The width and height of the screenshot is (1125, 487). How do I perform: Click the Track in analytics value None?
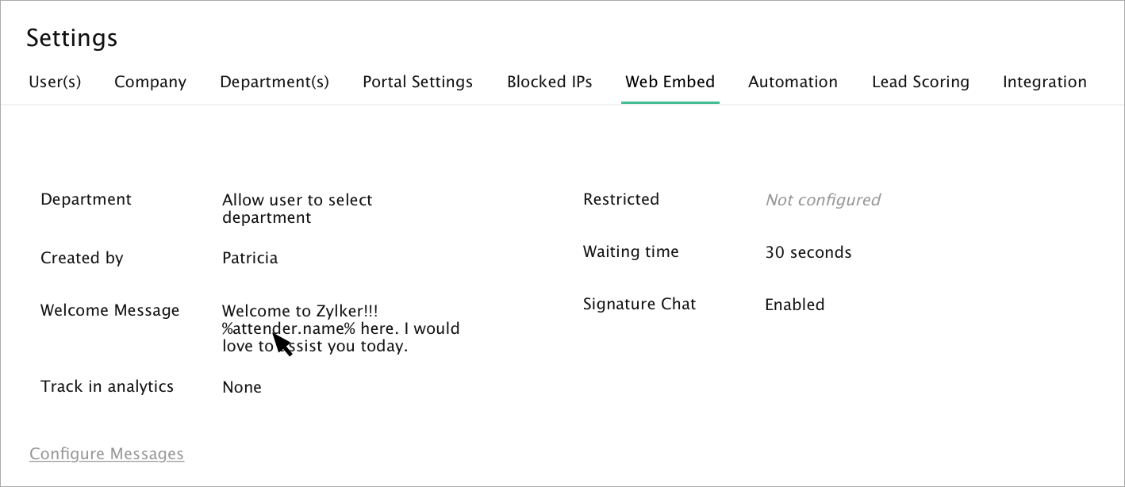point(241,387)
